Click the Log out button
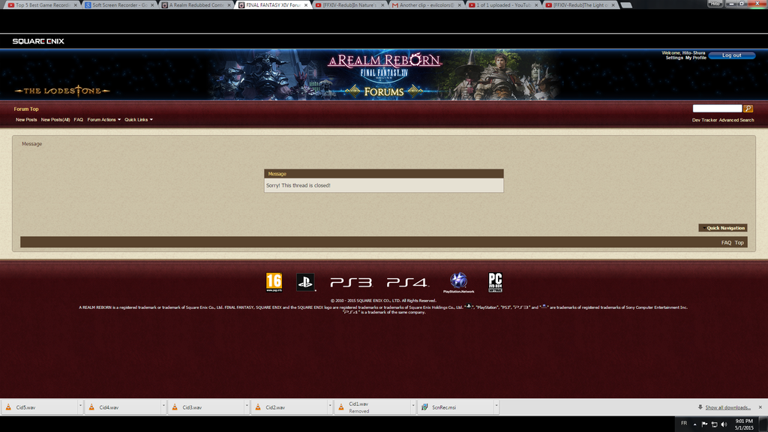This screenshot has height=432, width=768. pos(732,55)
